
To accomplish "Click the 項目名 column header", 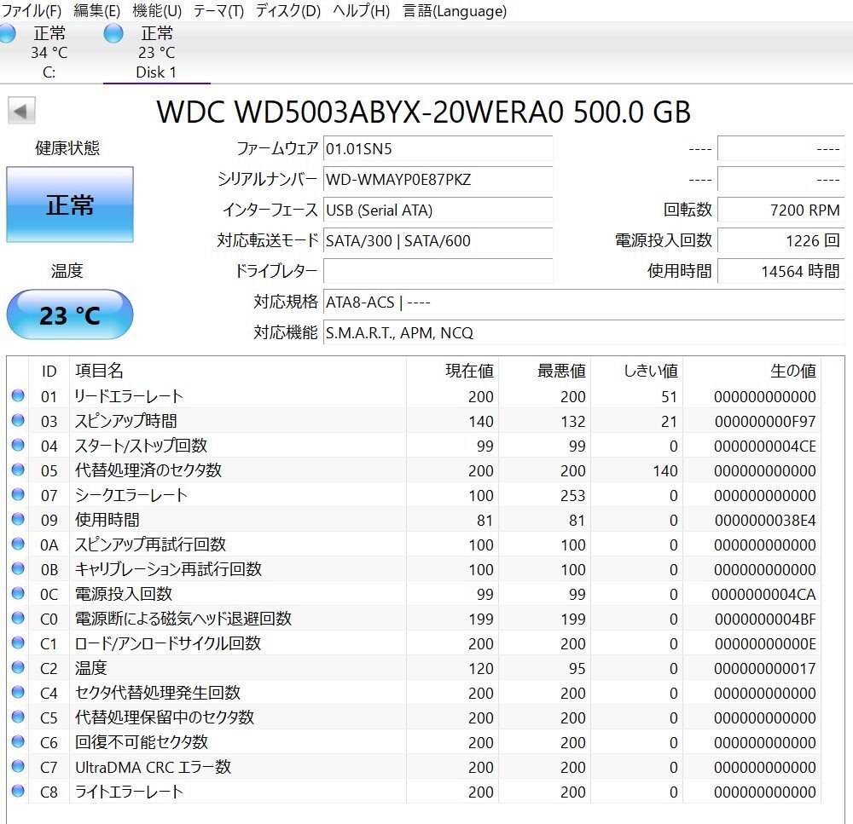I will coord(99,371).
